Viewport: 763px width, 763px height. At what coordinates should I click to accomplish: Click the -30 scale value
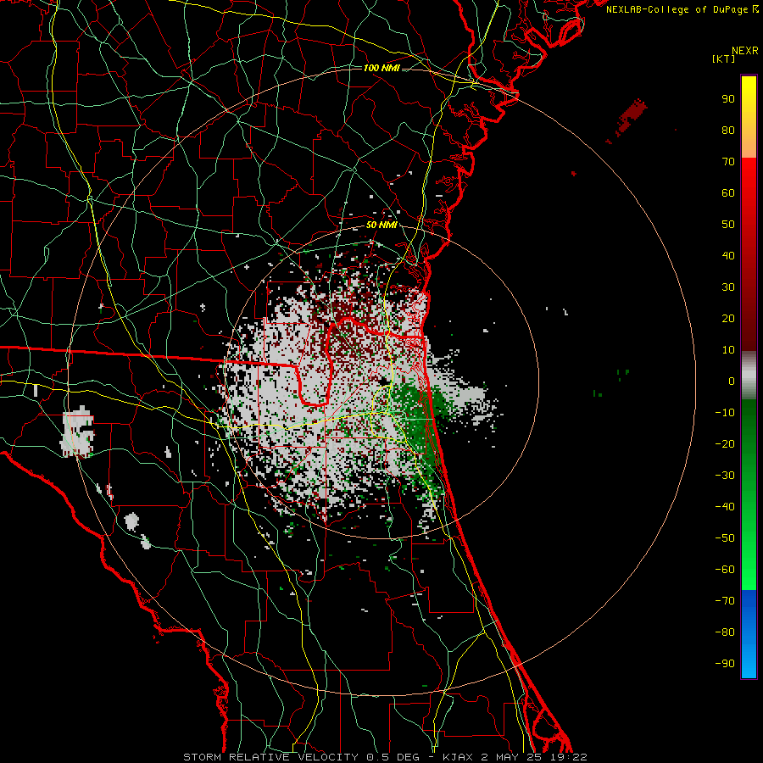725,476
